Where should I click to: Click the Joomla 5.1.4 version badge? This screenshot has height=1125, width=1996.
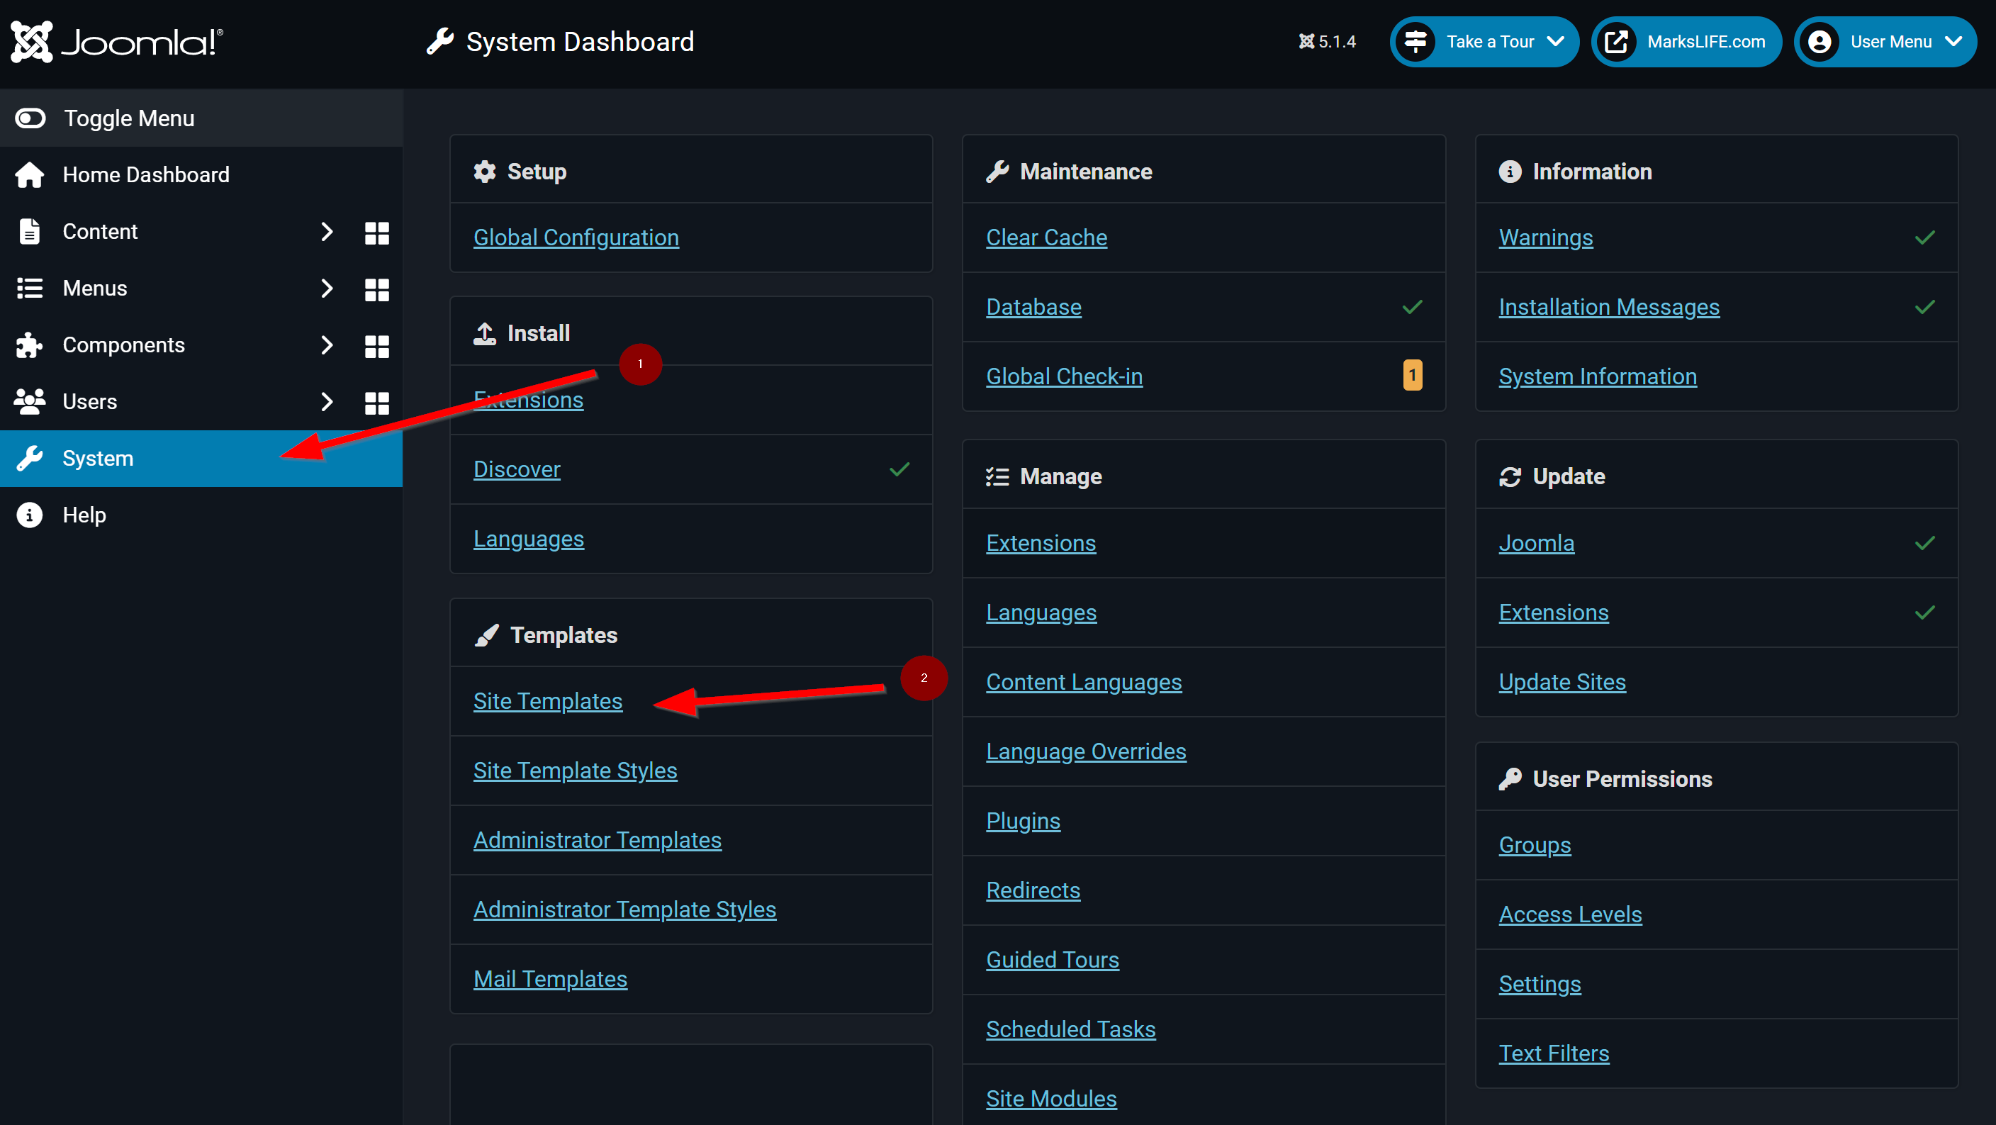click(x=1328, y=42)
